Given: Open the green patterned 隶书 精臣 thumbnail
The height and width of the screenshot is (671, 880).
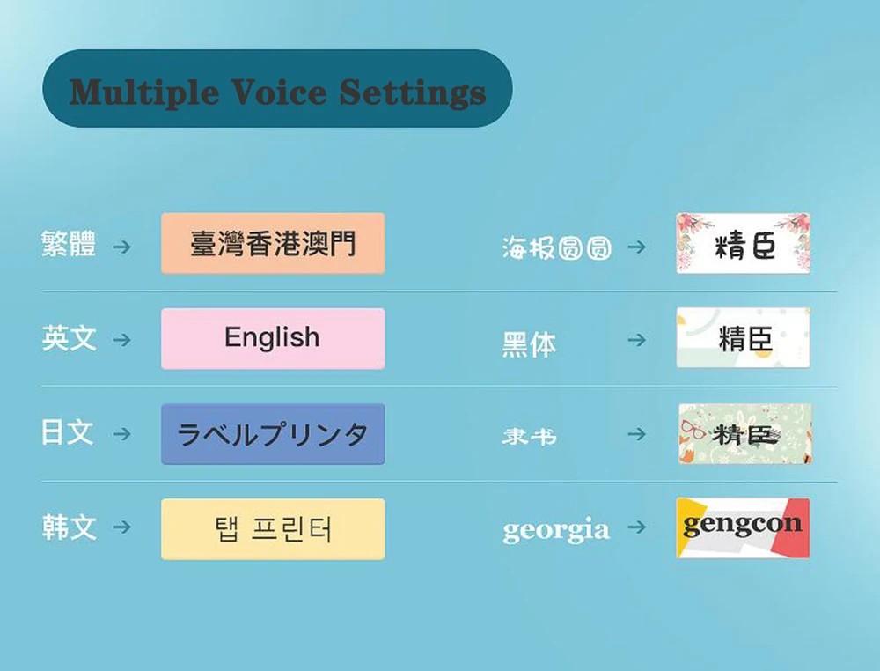Looking at the screenshot, I should 744,433.
